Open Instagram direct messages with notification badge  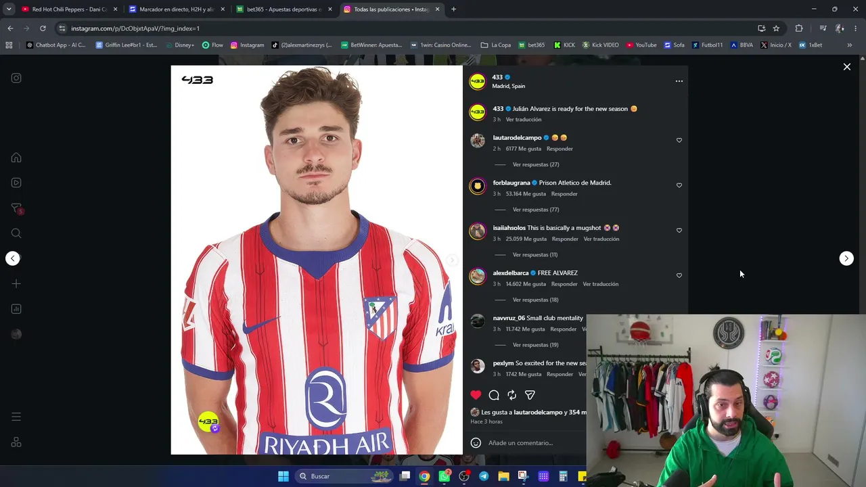click(x=17, y=208)
